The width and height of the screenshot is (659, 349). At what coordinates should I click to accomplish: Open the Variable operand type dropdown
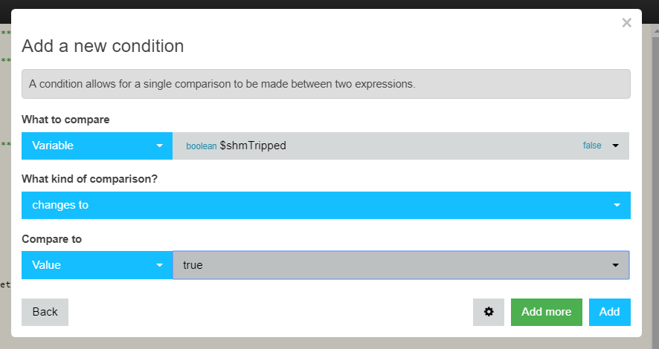point(97,146)
